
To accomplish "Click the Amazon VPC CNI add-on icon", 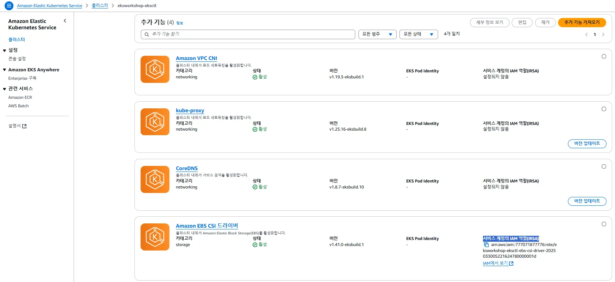I will [155, 69].
